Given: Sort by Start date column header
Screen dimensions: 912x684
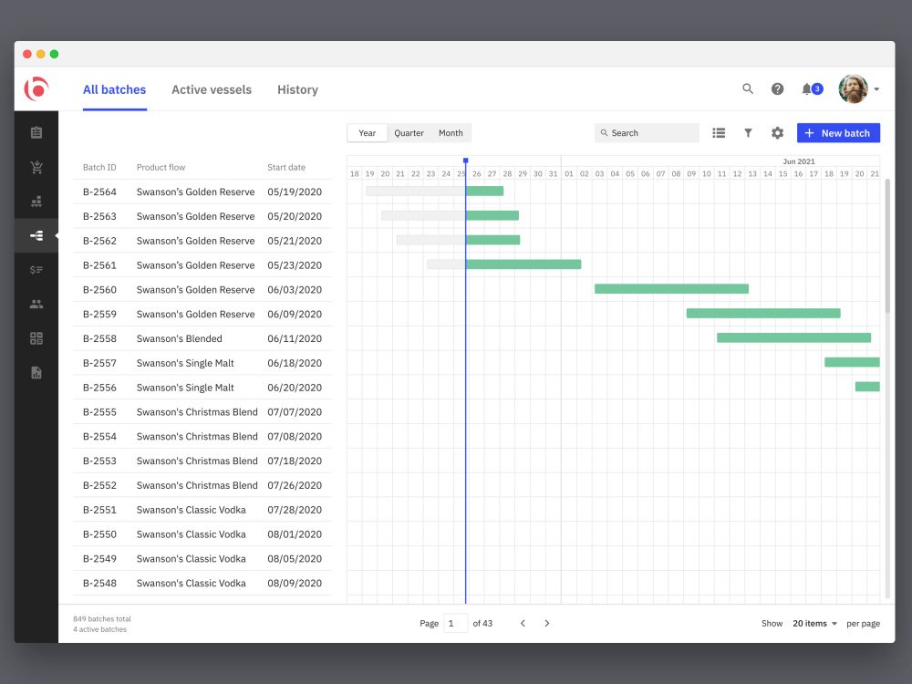Looking at the screenshot, I should point(286,168).
